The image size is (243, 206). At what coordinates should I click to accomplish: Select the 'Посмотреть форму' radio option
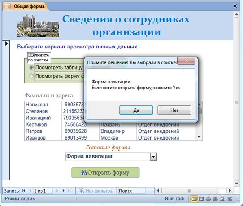pyautogui.click(x=31, y=76)
